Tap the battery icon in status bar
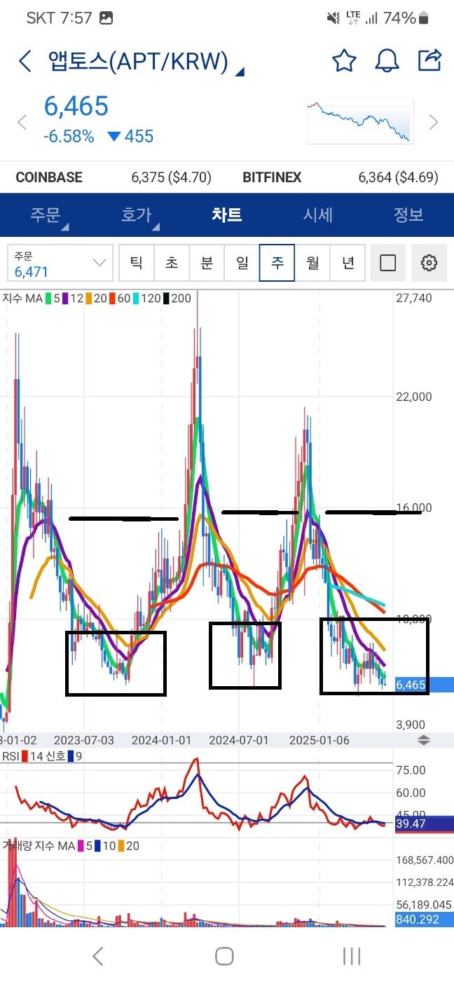The width and height of the screenshot is (454, 984). [423, 18]
